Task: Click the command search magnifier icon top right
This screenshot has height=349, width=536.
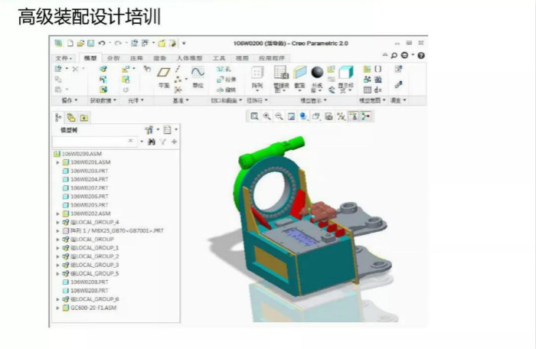Action: [394, 55]
